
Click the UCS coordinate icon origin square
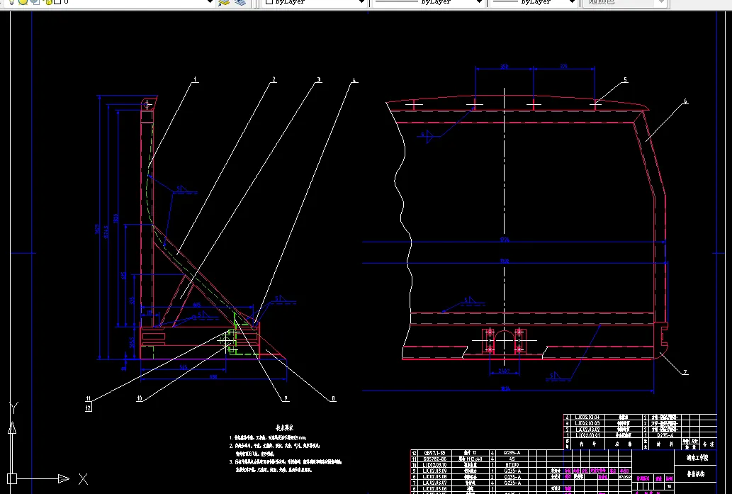click(x=12, y=478)
